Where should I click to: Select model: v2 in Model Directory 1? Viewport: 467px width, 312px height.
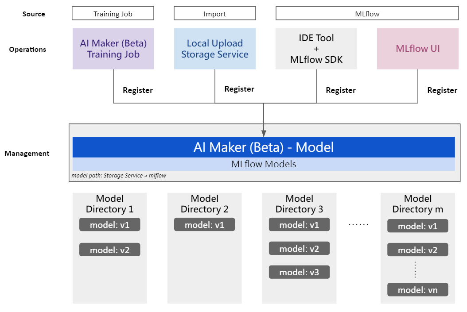coord(109,250)
